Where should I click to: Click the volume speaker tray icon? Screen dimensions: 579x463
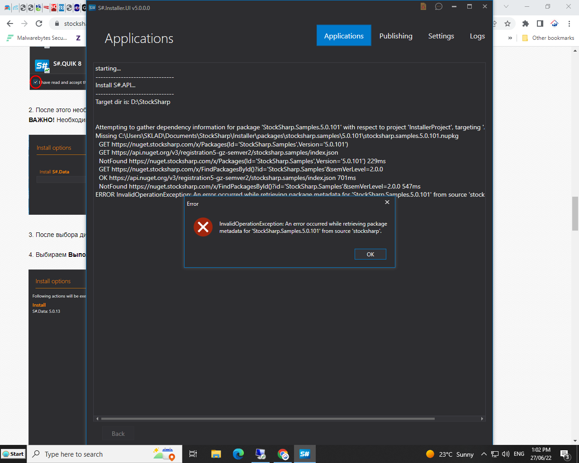pos(506,454)
